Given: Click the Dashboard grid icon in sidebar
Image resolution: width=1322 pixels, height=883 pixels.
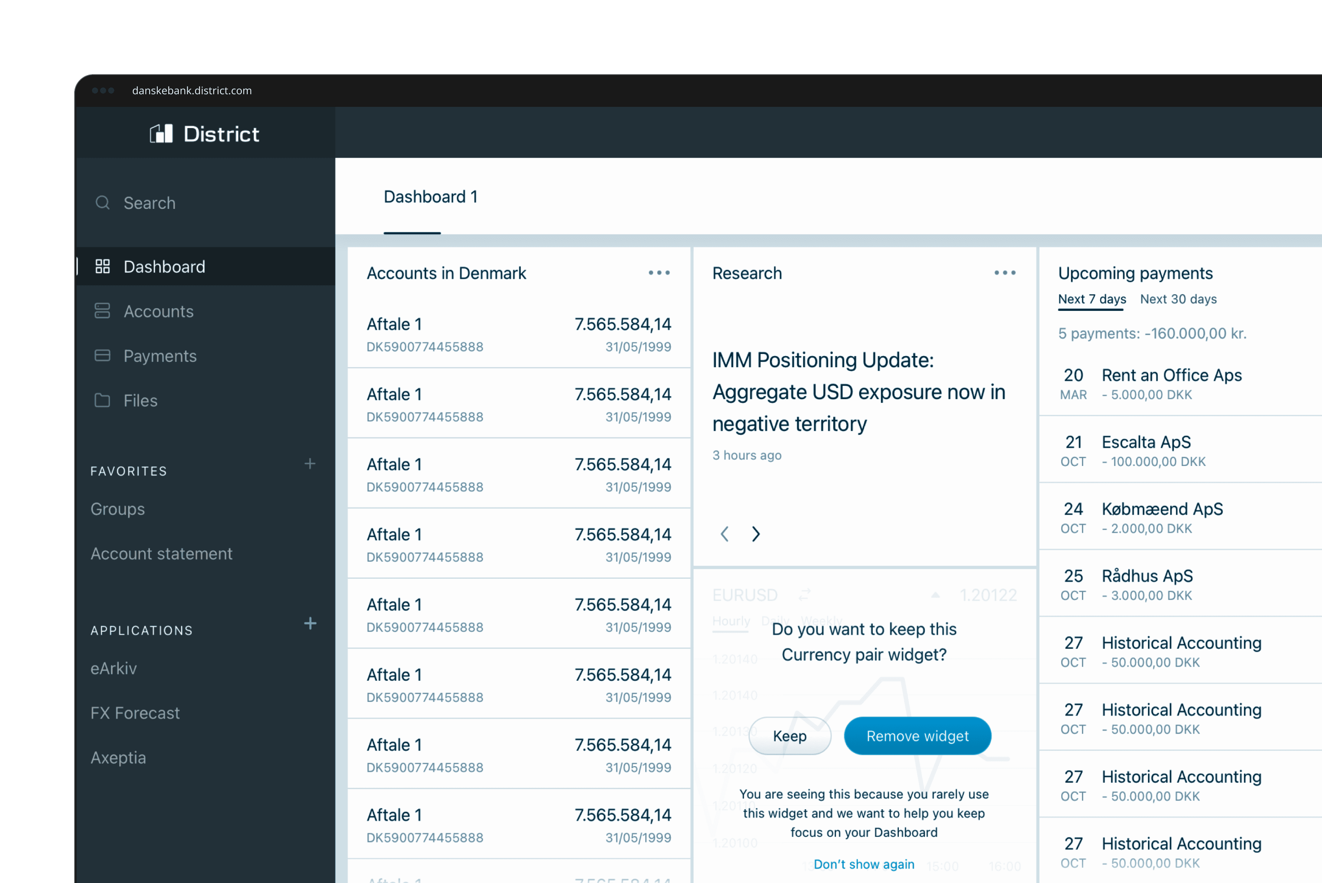Looking at the screenshot, I should click(102, 266).
